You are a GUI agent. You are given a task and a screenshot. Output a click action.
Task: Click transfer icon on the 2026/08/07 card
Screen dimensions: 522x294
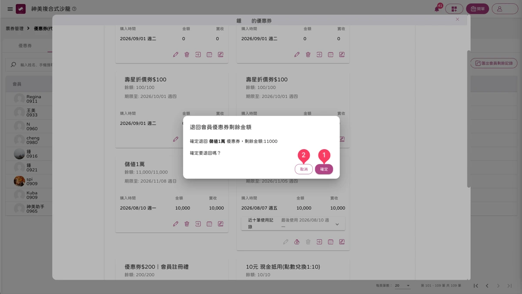click(319, 242)
